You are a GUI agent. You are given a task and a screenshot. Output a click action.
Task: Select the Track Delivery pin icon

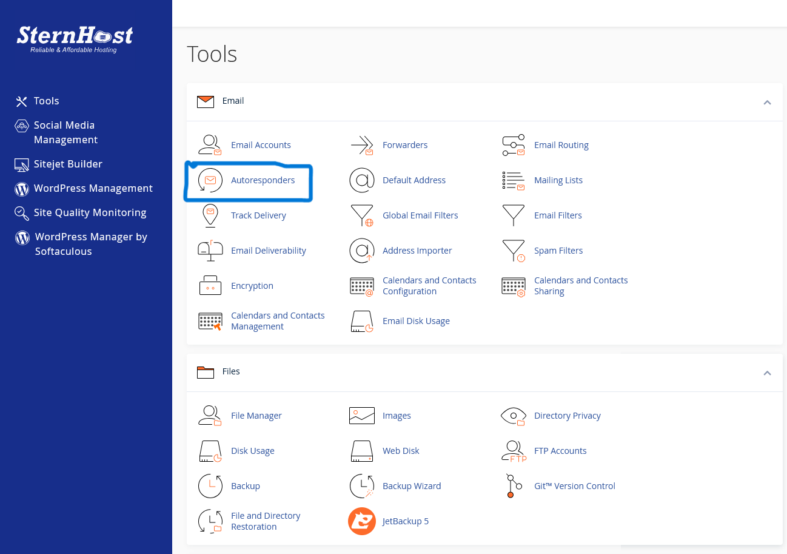tap(210, 215)
